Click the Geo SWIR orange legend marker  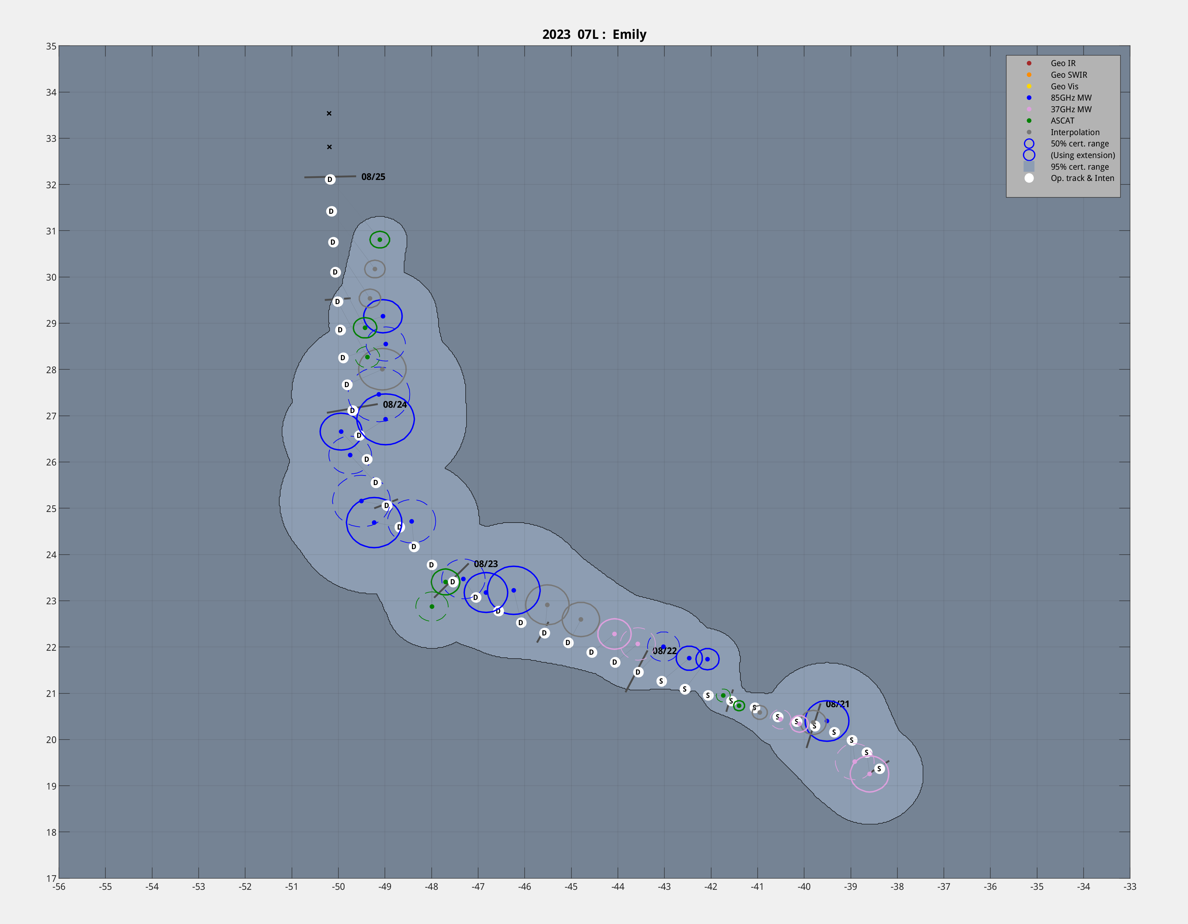coord(1029,75)
